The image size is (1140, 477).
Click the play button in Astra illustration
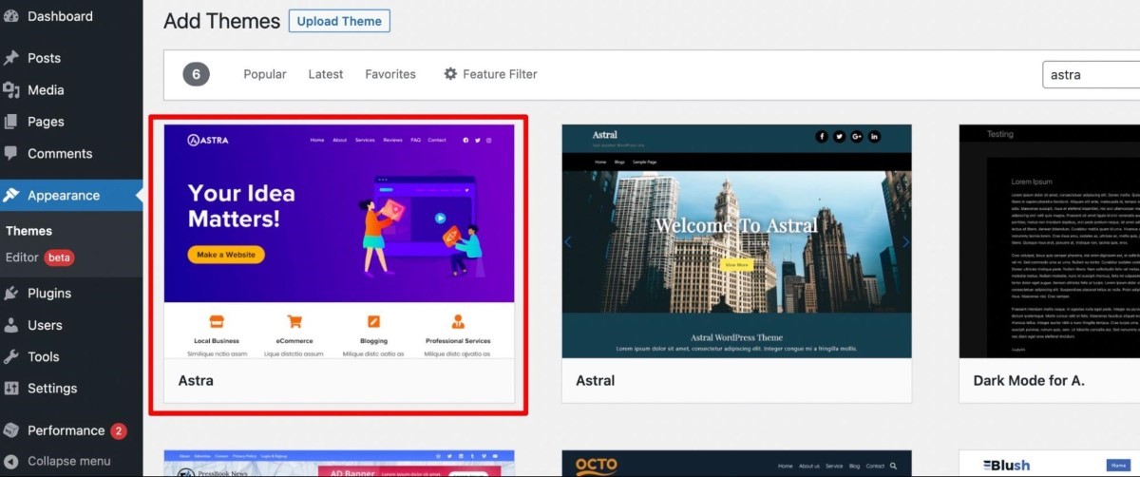pyautogui.click(x=440, y=218)
